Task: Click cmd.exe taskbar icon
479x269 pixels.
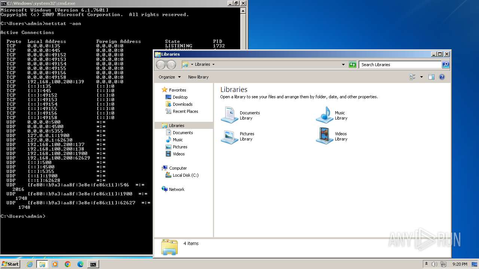Action: (x=93, y=264)
